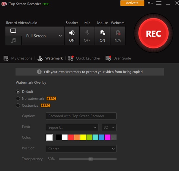179x171 pixels.
Task: Expand the Position Center dropdown
Action: pyautogui.click(x=81, y=149)
